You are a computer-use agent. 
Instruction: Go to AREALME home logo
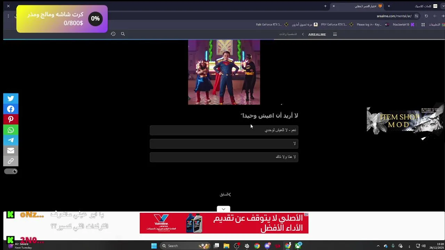pyautogui.click(x=317, y=34)
